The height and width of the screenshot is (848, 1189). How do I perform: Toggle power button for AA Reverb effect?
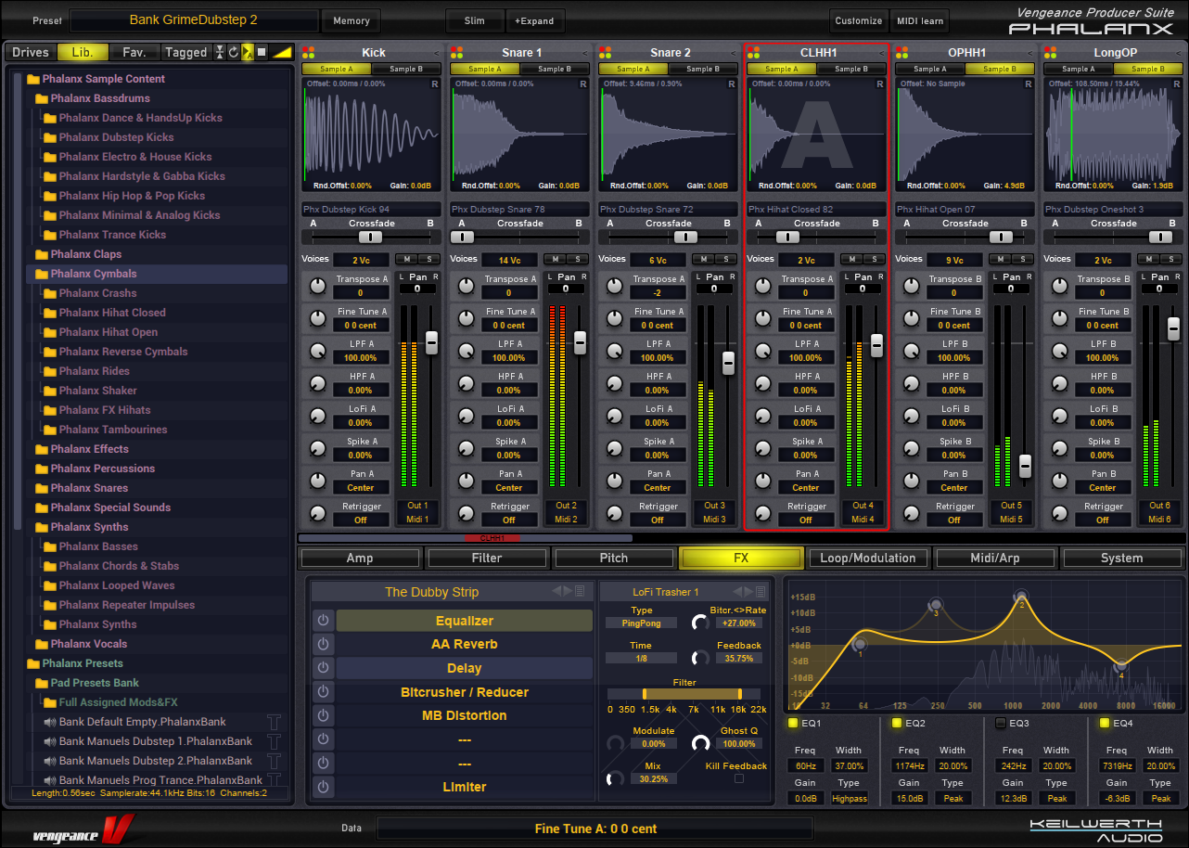[x=323, y=645]
